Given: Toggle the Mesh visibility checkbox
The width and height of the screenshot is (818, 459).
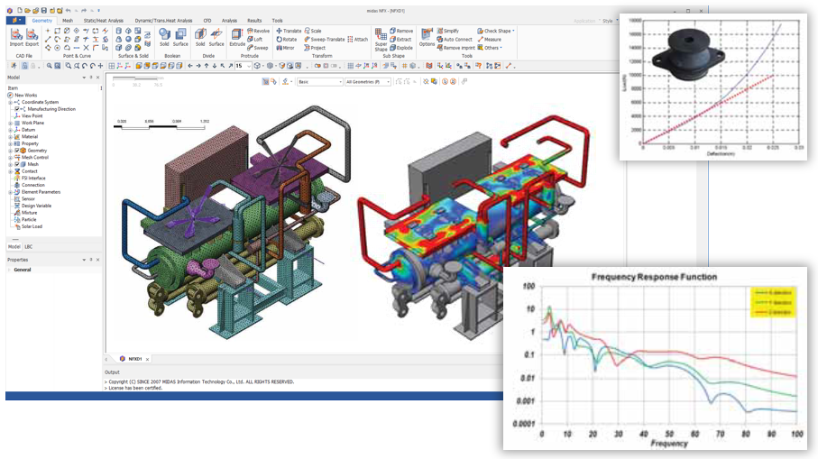Looking at the screenshot, I should [17, 164].
